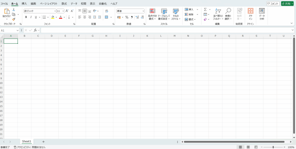Expand 並べ替えとフィルター sort and filter menu

point(218,14)
